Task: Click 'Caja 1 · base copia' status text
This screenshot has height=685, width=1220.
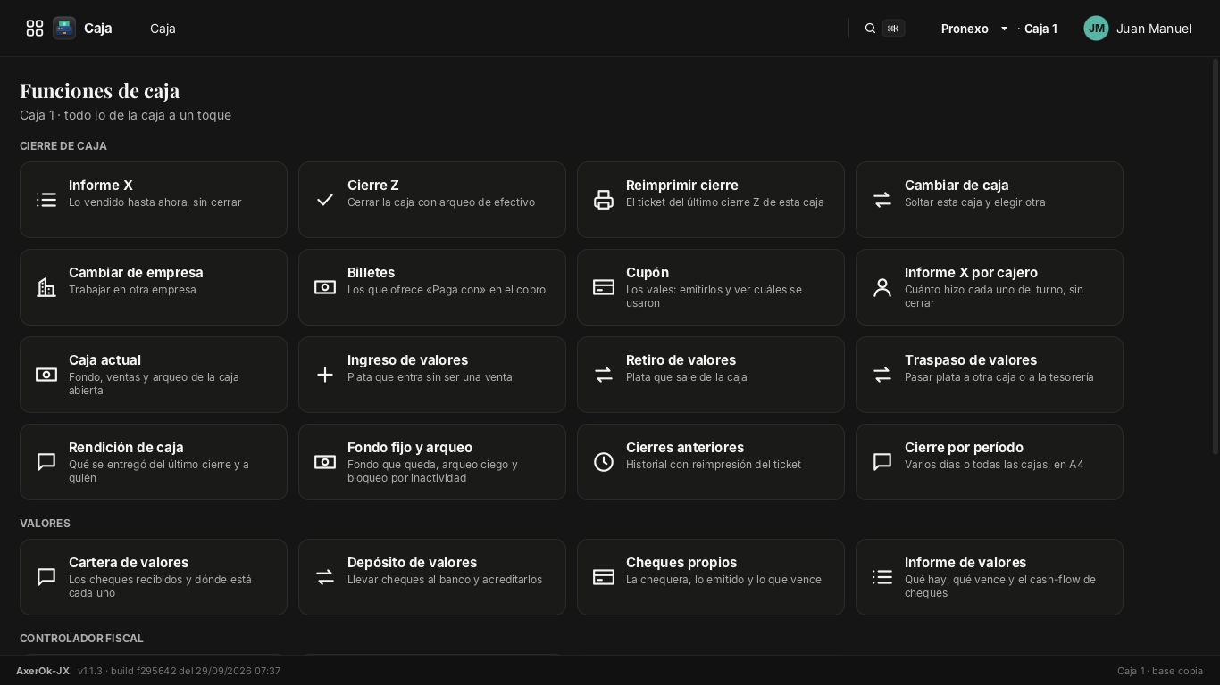Action: (1160, 671)
